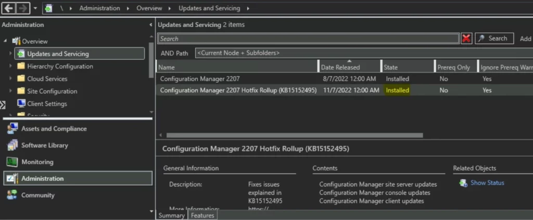Click the Overview node icon
This screenshot has height=220, width=533.
[16, 41]
